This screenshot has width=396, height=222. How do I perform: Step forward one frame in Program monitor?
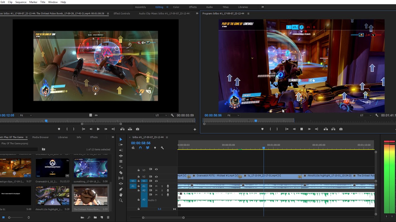(309, 129)
